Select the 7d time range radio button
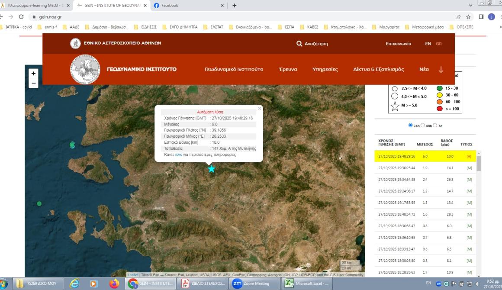Screen dimensions: 502x290 pyautogui.click(x=435, y=126)
